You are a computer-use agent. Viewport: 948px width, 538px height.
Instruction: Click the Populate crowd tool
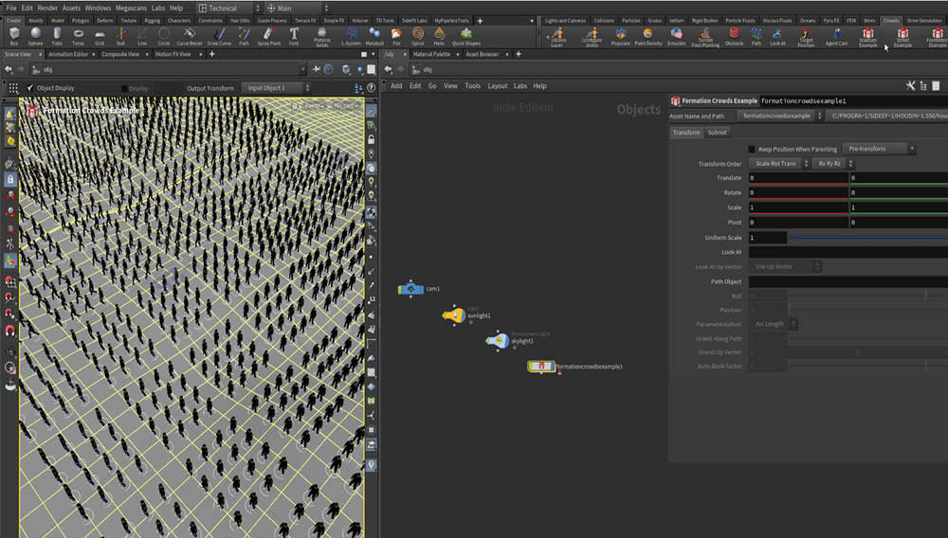pyautogui.click(x=621, y=35)
